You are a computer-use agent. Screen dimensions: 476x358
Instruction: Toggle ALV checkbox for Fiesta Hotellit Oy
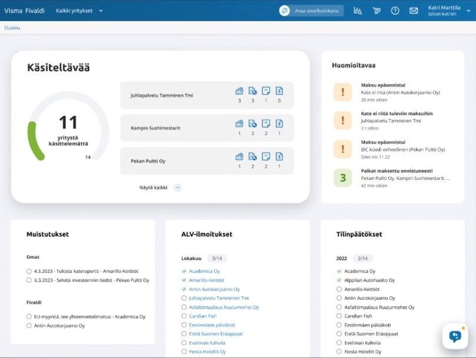(184, 352)
